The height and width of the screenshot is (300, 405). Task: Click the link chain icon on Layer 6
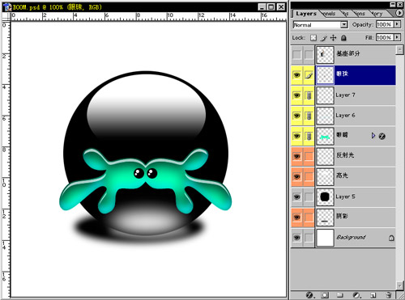click(x=309, y=116)
